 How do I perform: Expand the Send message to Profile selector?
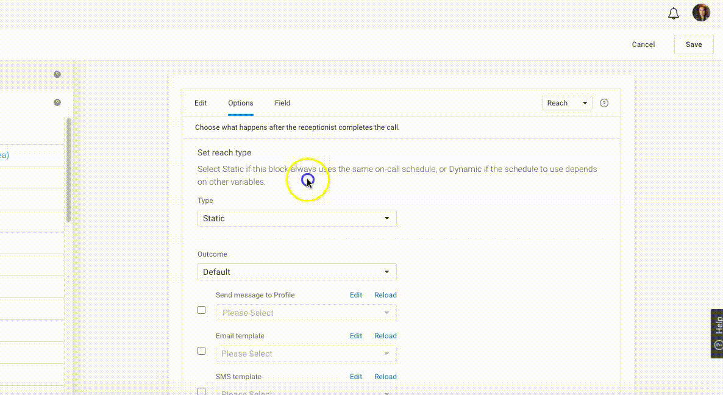click(305, 313)
